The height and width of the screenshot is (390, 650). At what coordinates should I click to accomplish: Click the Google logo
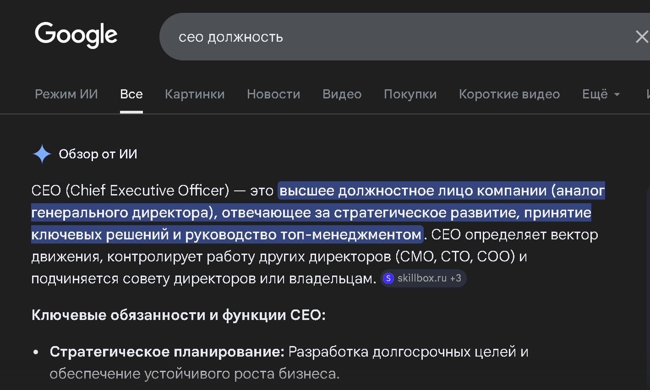76,35
